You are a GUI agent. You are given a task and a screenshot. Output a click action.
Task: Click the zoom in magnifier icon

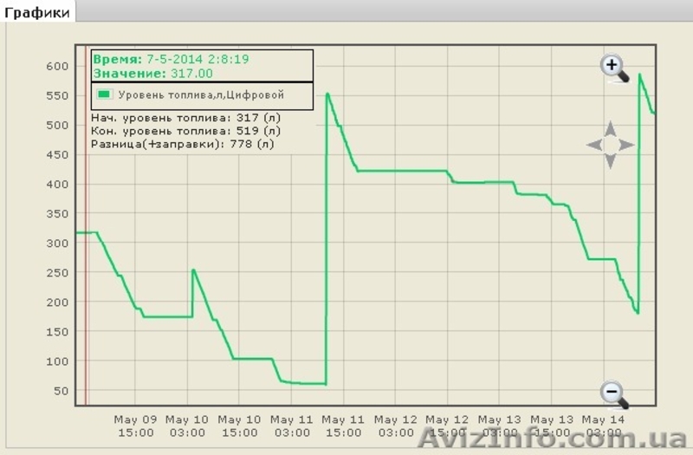[613, 67]
